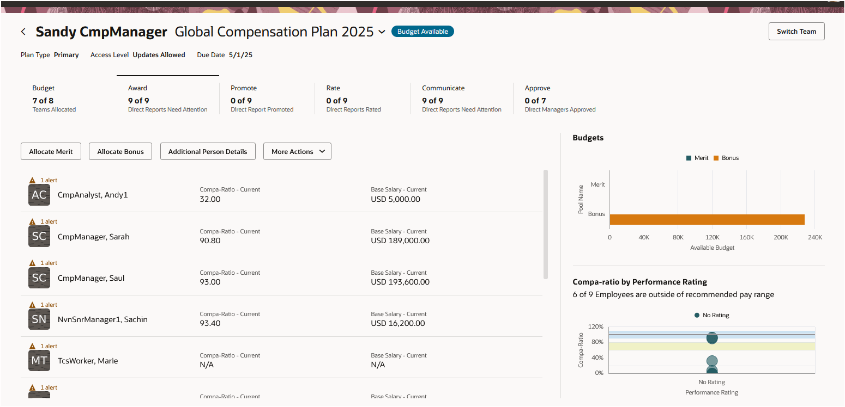Toggle the Bonus legend series in Budgets chart

pyautogui.click(x=726, y=158)
